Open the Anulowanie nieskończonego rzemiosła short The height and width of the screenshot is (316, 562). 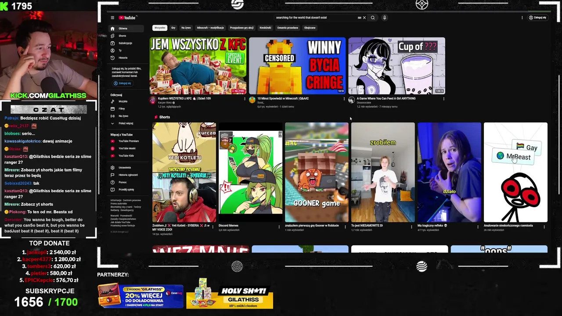[515, 172]
